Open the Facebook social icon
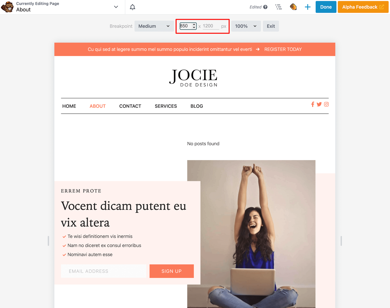Image resolution: width=390 pixels, height=308 pixels. point(313,104)
